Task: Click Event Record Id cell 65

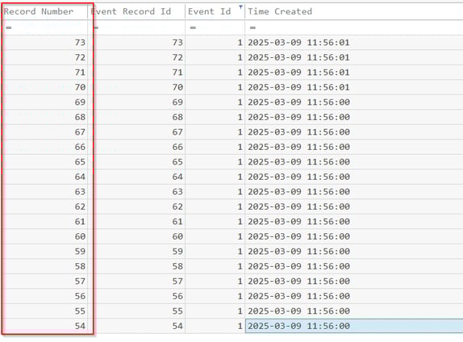Action: click(136, 162)
